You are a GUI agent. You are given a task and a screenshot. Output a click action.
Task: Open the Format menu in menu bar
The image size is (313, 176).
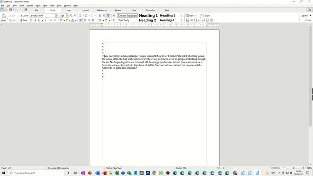coord(29,6)
